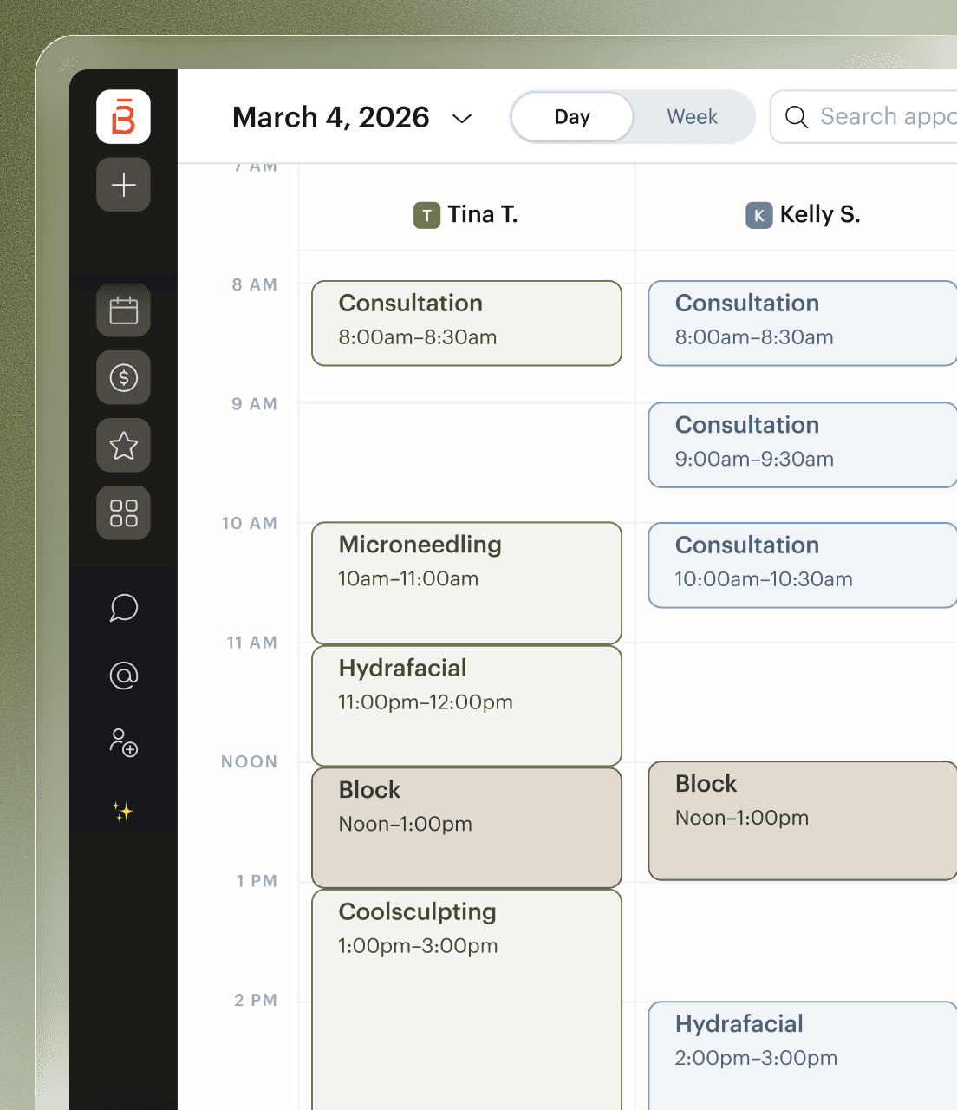Click the at-sign mentions icon
Viewport: 957px width, 1110px height.
(124, 676)
